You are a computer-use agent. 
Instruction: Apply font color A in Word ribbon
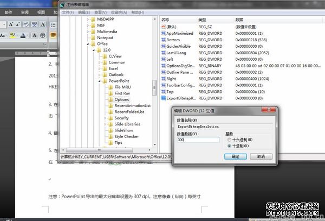(23, 35)
